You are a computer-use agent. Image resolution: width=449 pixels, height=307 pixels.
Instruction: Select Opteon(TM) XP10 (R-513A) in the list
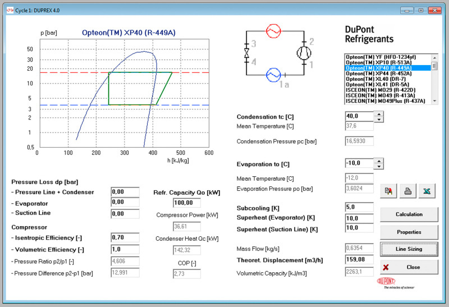pos(388,62)
